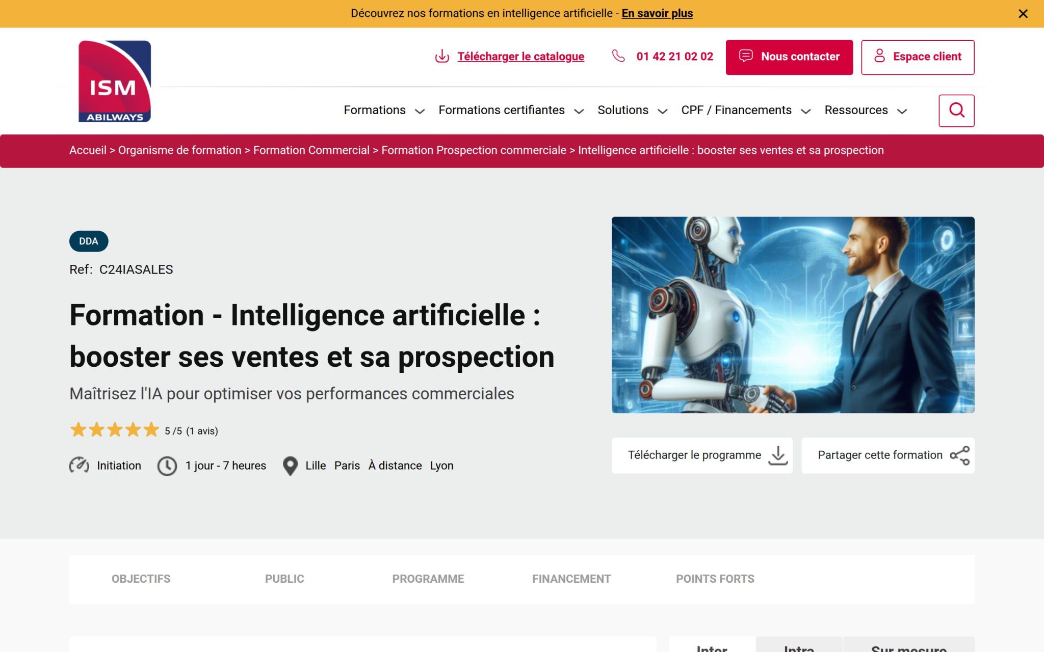Click the five-star rating
Viewport: 1044px width, 652px height.
click(115, 430)
